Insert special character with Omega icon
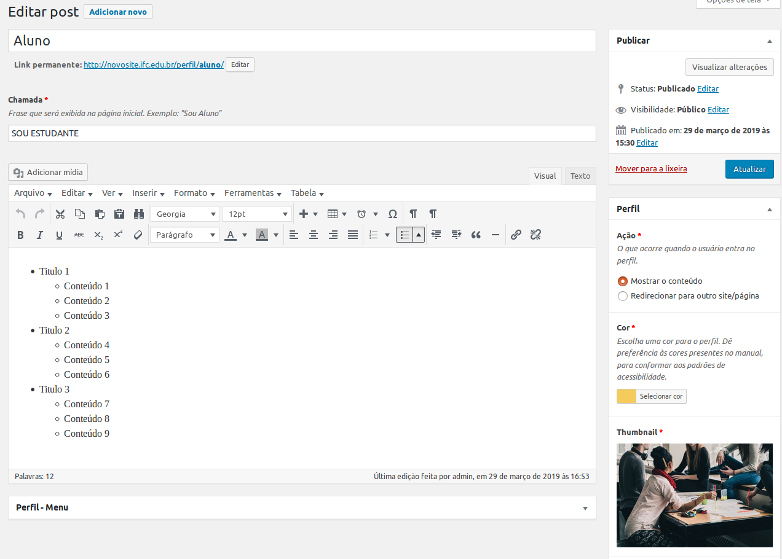The width and height of the screenshot is (782, 559). point(393,214)
